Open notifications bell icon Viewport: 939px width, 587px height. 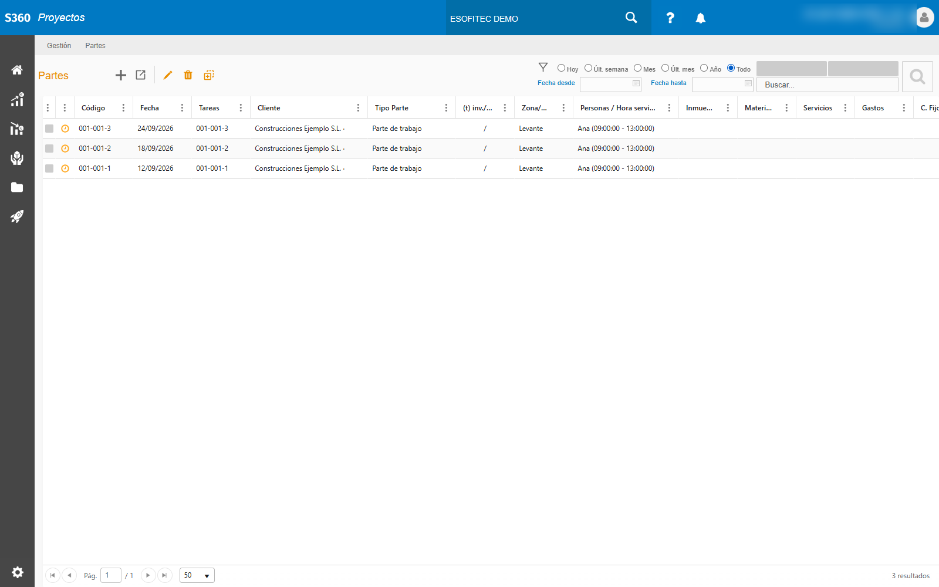(701, 18)
